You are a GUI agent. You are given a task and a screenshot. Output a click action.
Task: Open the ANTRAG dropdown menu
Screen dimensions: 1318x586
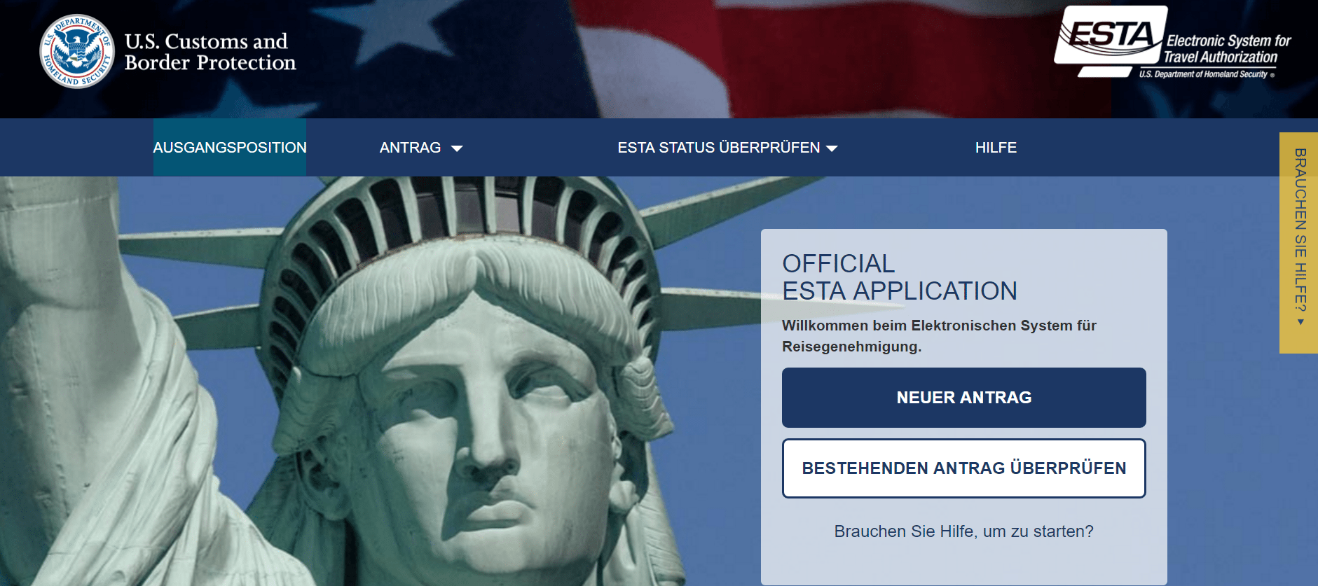click(411, 148)
